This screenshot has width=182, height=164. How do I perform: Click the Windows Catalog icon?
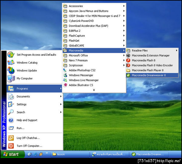tap(11, 63)
